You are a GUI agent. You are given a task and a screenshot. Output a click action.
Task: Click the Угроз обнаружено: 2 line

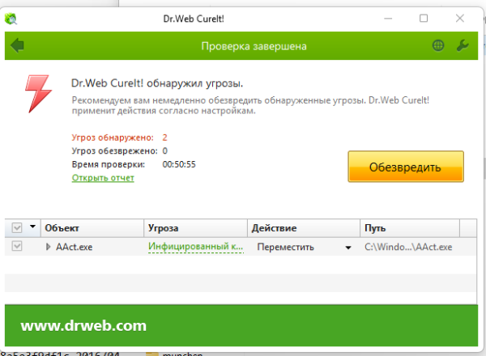(x=119, y=138)
